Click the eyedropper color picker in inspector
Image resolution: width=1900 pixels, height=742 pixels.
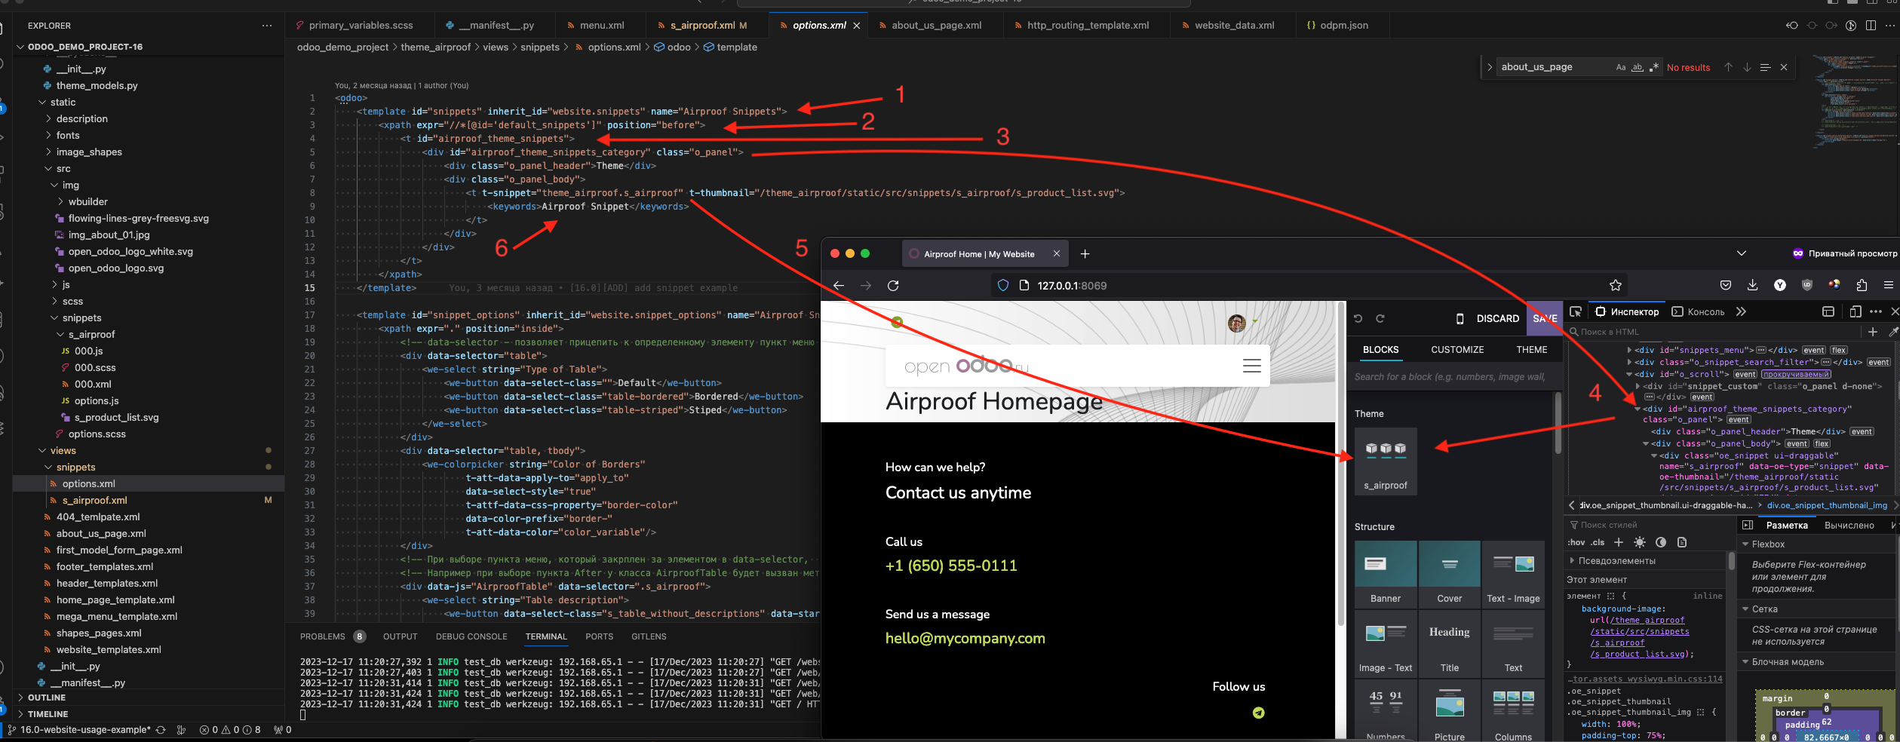tap(1892, 332)
